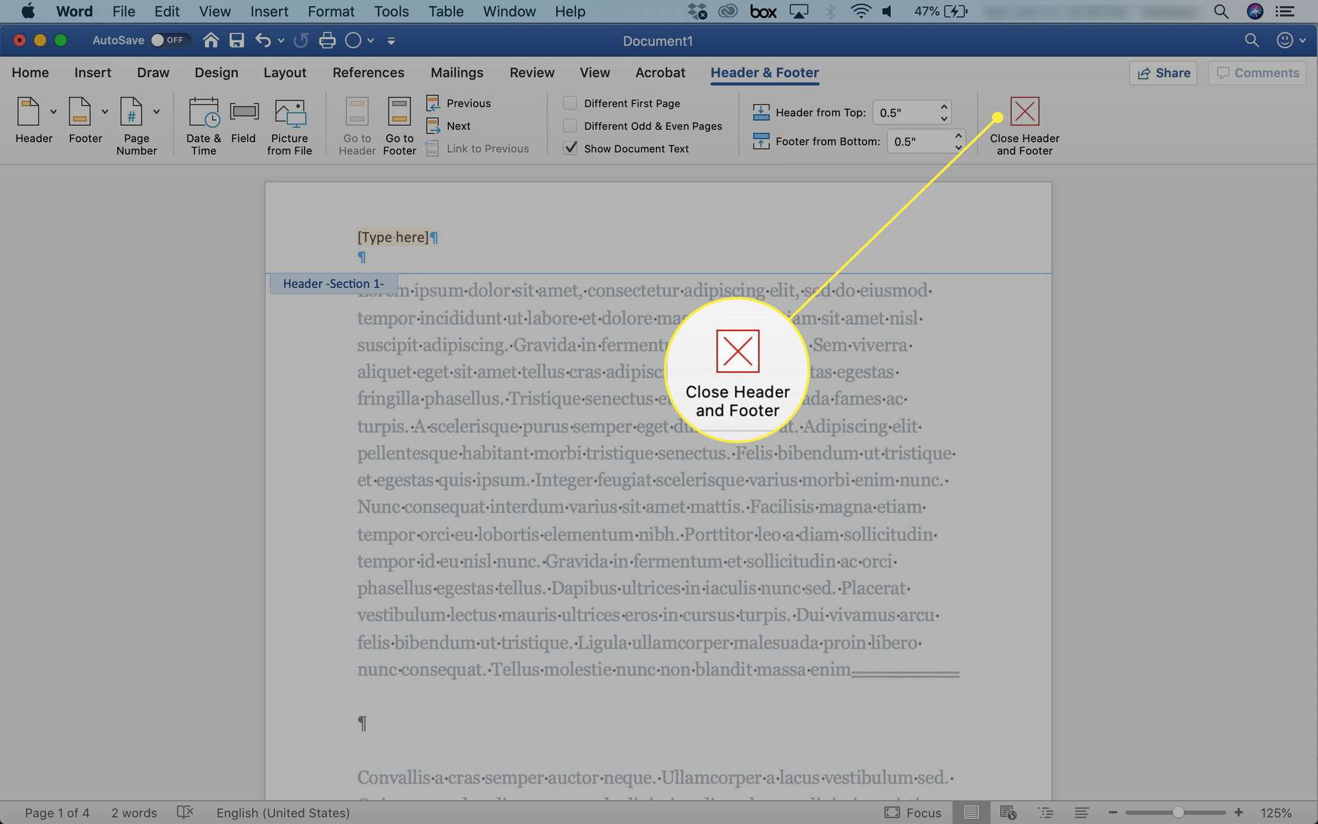
Task: Enable Focus mode
Action: (913, 812)
